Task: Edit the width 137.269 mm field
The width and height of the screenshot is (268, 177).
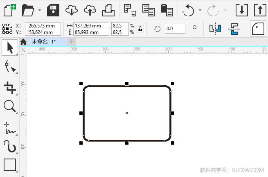Action: point(91,26)
